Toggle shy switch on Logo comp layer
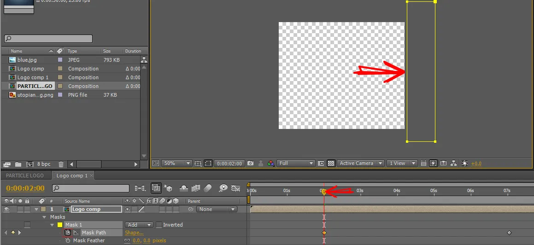This screenshot has height=245, width=534. (128, 209)
